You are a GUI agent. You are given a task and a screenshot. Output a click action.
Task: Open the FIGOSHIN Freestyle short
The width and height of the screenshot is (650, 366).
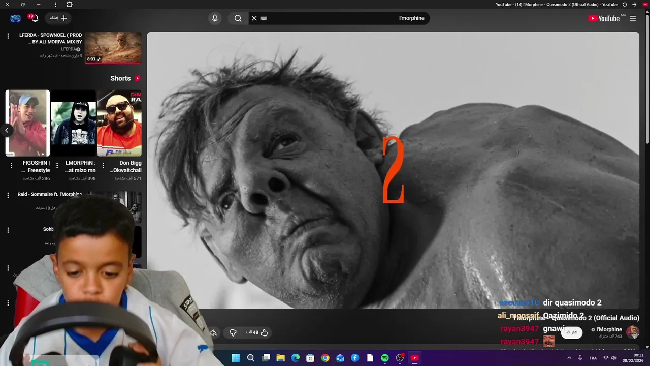pyautogui.click(x=27, y=123)
